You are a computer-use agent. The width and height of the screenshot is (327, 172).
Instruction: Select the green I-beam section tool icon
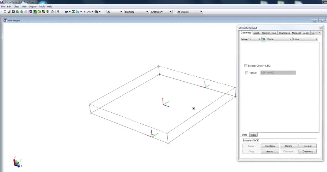[x=73, y=12]
